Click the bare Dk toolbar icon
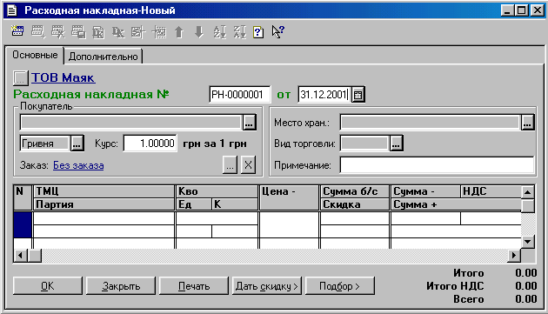548x314 pixels. coord(118,32)
